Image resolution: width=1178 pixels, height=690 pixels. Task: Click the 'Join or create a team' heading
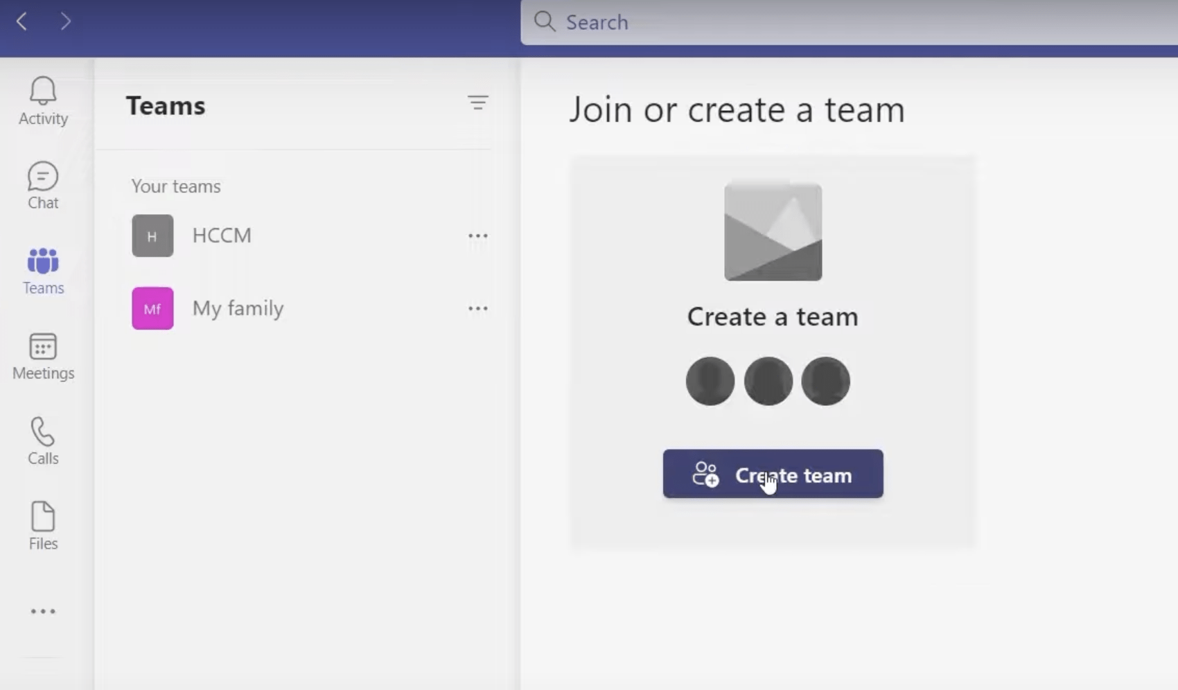tap(737, 109)
